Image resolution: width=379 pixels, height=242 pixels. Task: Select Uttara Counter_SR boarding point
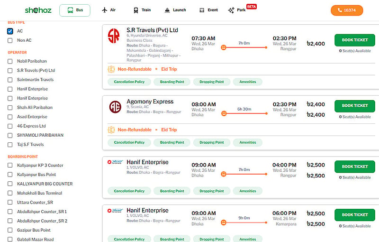click(x=10, y=202)
